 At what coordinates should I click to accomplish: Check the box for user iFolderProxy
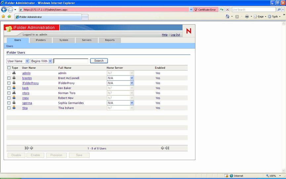[x=9, y=83]
